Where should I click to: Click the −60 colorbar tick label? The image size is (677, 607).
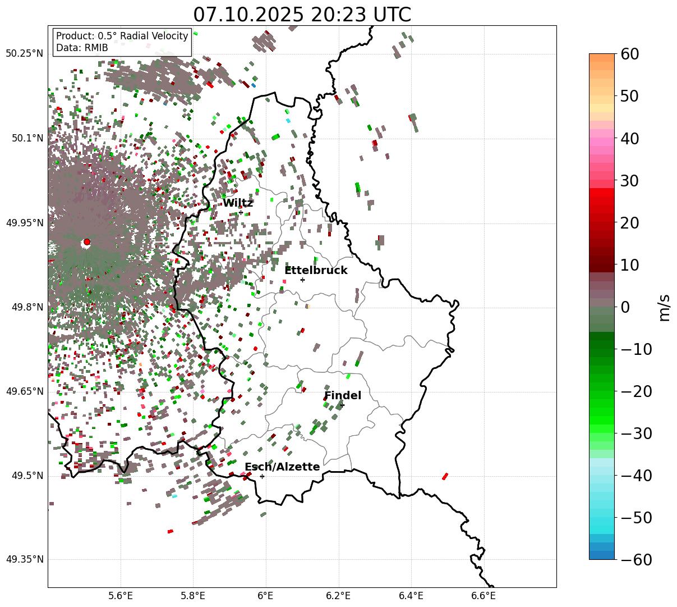pos(638,560)
